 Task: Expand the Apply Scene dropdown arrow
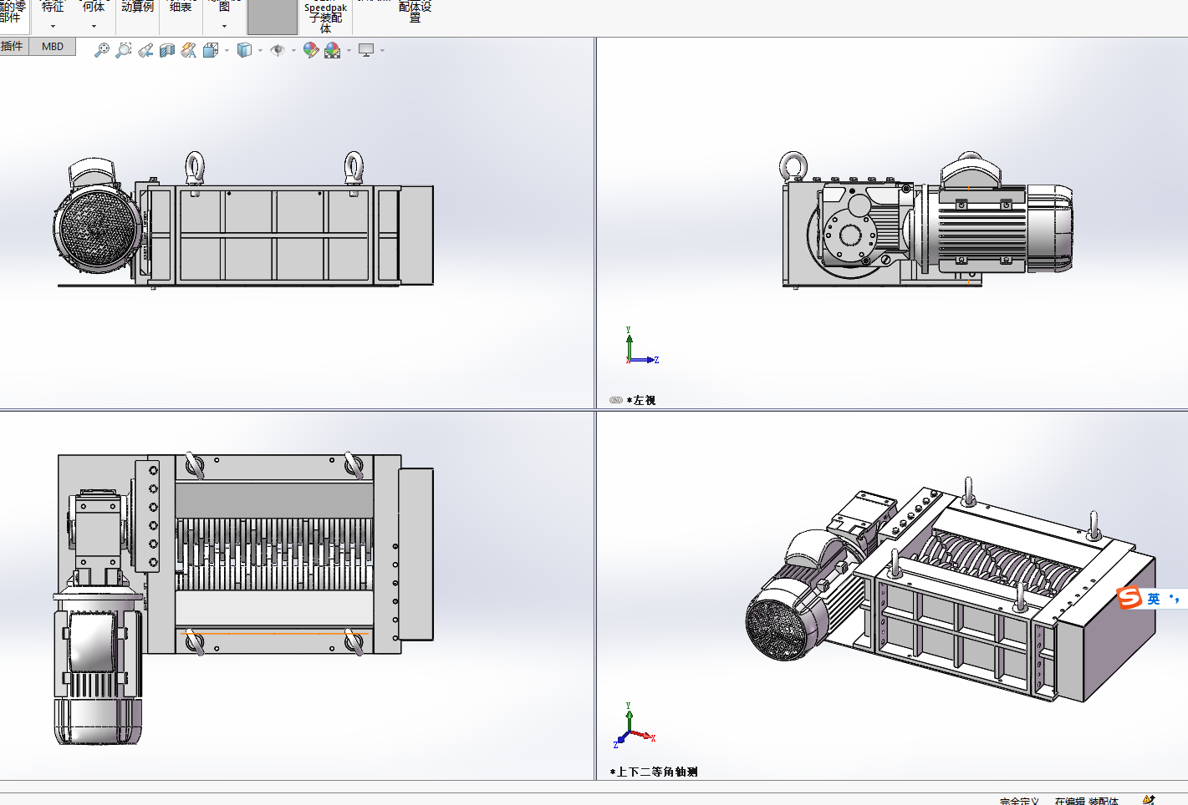pyautogui.click(x=349, y=51)
